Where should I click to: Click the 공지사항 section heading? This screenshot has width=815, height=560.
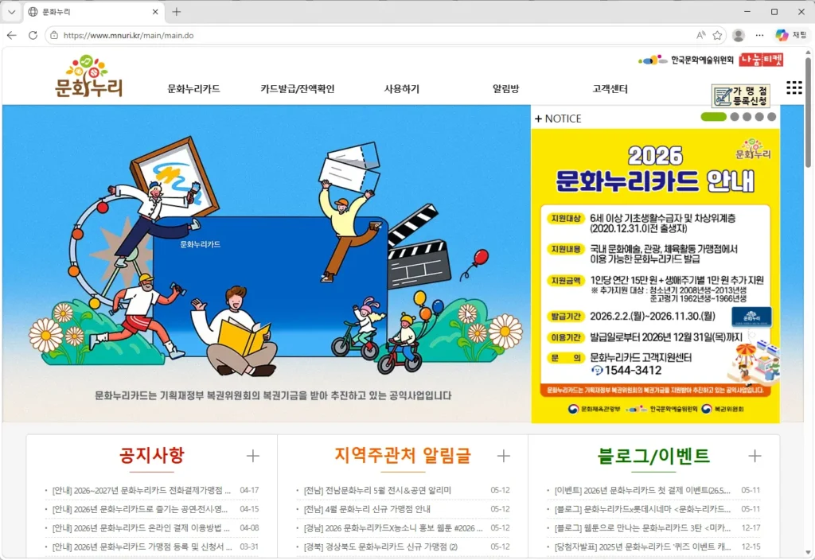(152, 456)
